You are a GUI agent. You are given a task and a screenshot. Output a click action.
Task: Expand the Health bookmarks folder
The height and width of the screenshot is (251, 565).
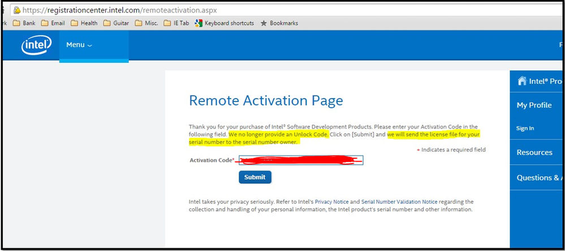click(x=84, y=23)
